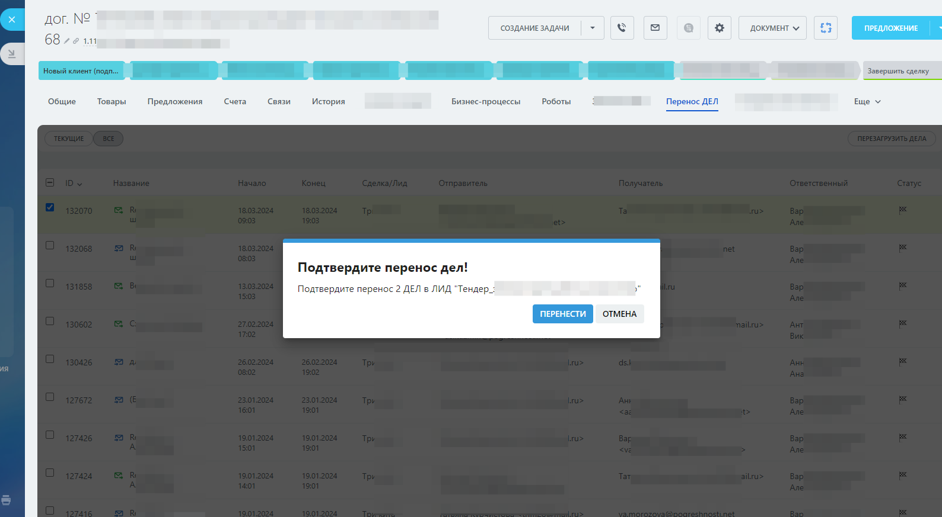Click the ПЕРЕЗАГРУЗИТЬ ДЕЛА button

point(892,139)
